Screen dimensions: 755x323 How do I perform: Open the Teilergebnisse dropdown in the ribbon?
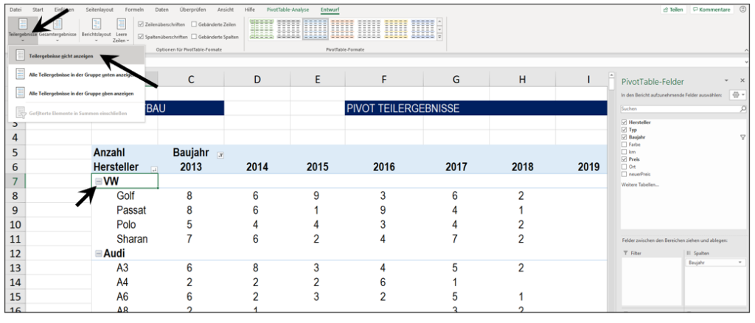[23, 29]
